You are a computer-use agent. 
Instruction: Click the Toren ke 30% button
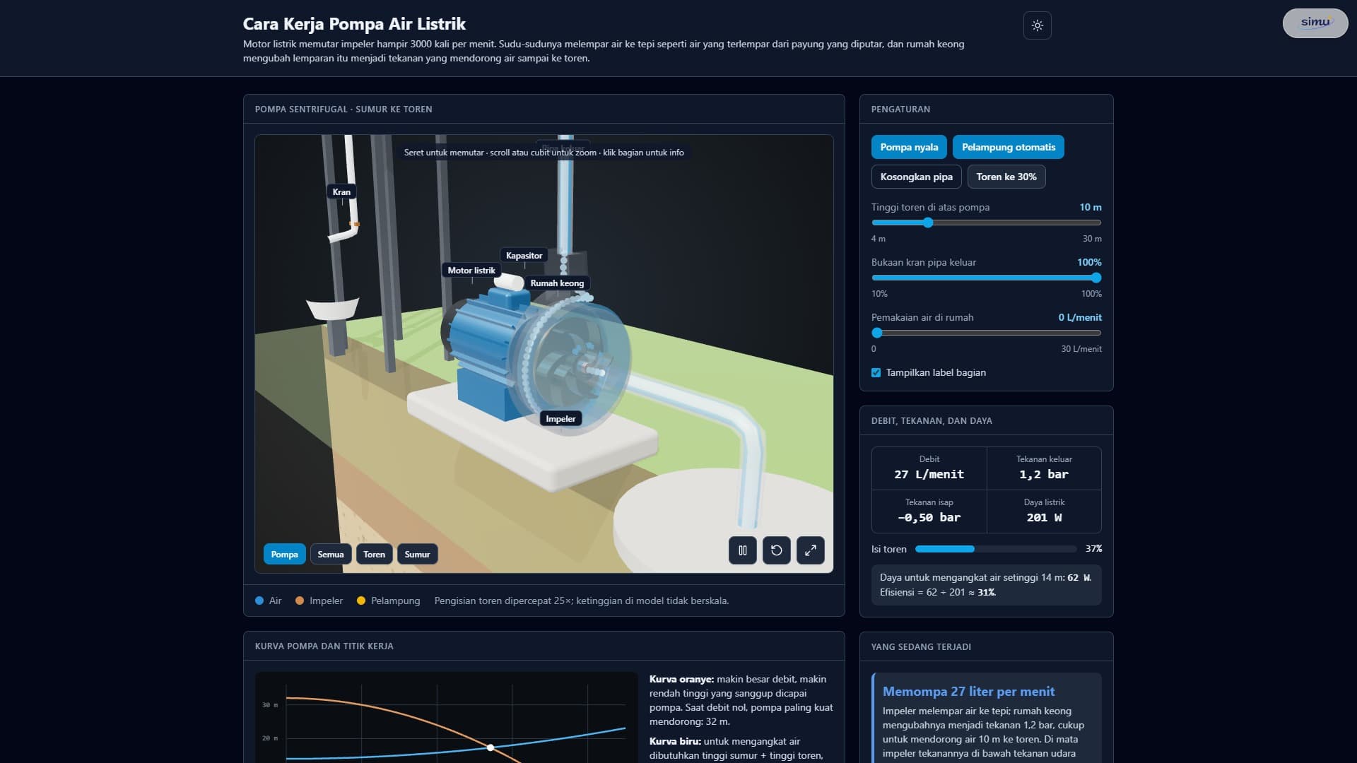point(1006,177)
